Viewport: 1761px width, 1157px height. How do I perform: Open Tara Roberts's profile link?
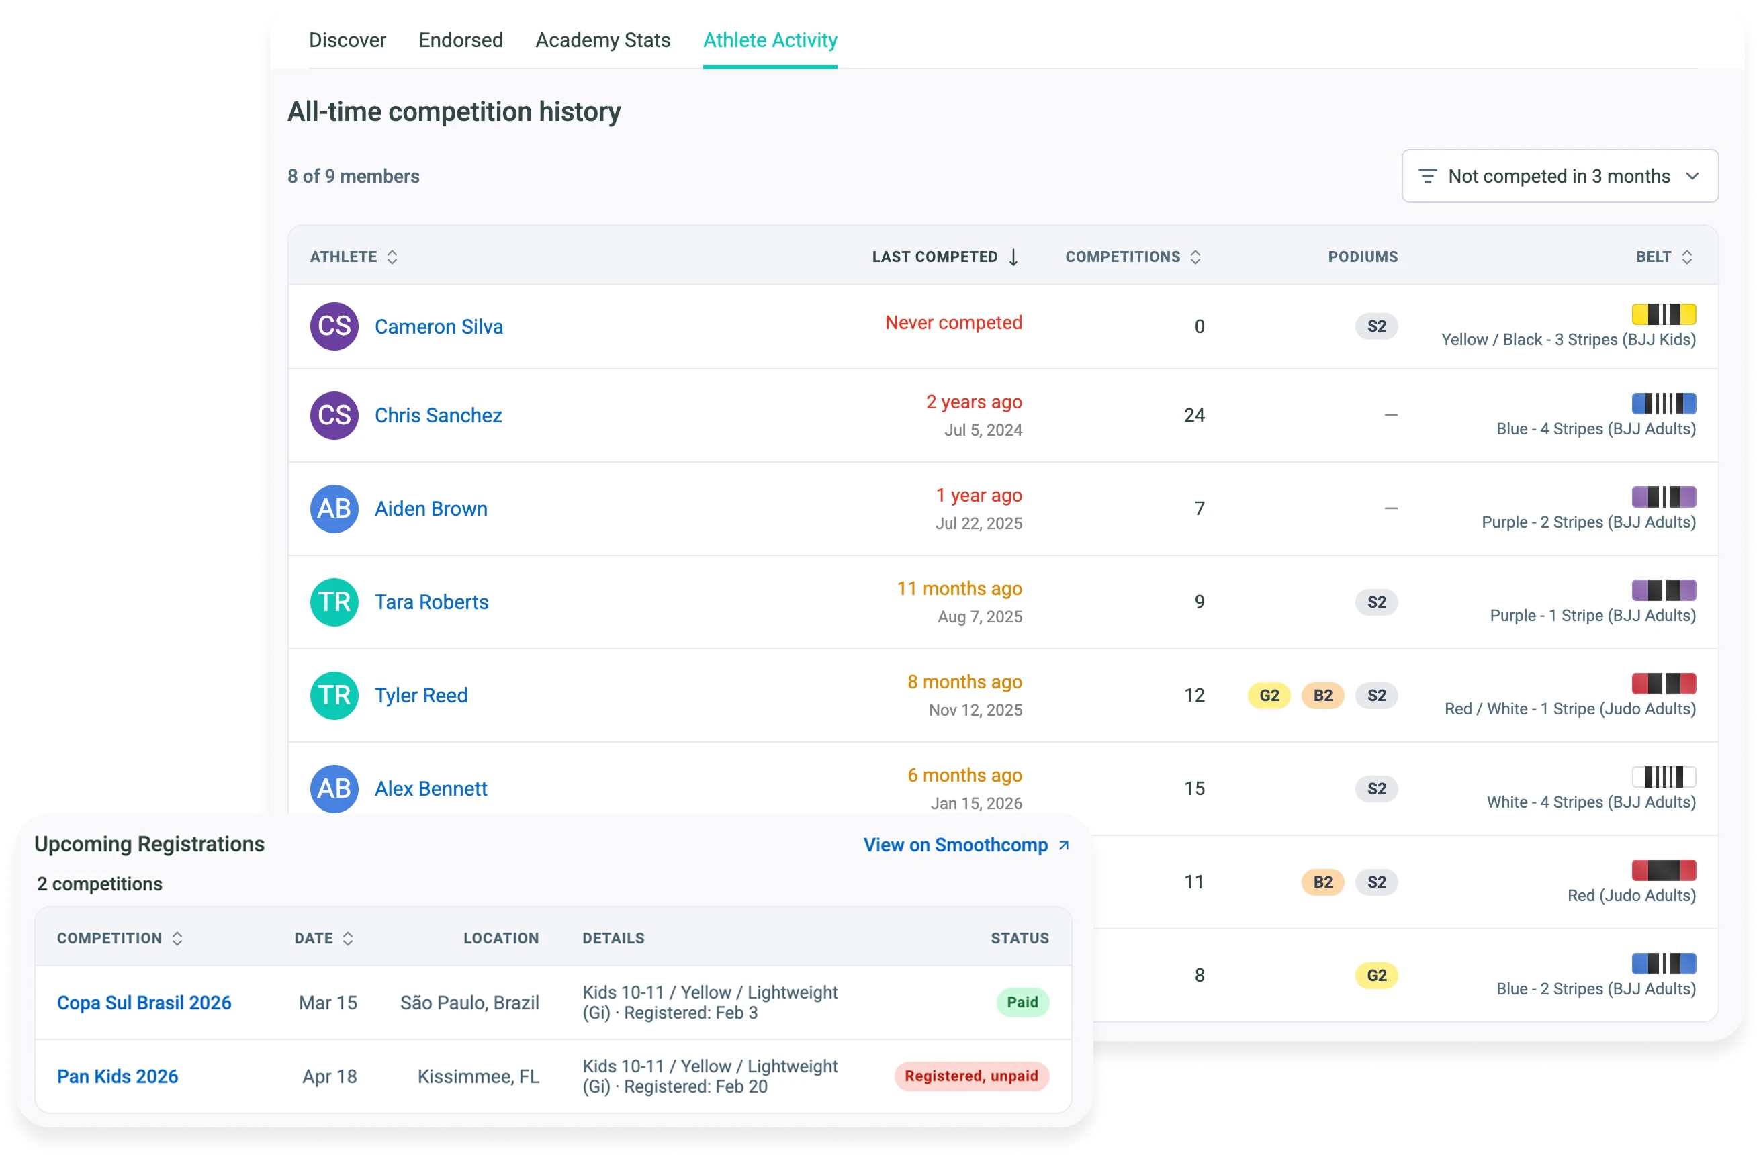(431, 602)
